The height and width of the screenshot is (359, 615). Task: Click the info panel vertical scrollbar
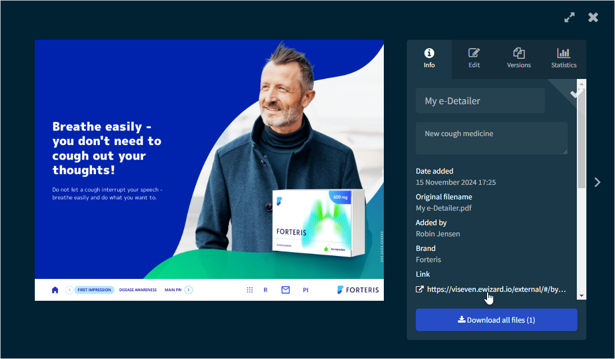coord(582,140)
